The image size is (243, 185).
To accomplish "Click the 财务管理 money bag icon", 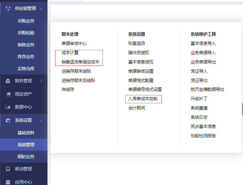I will (x=8, y=81).
